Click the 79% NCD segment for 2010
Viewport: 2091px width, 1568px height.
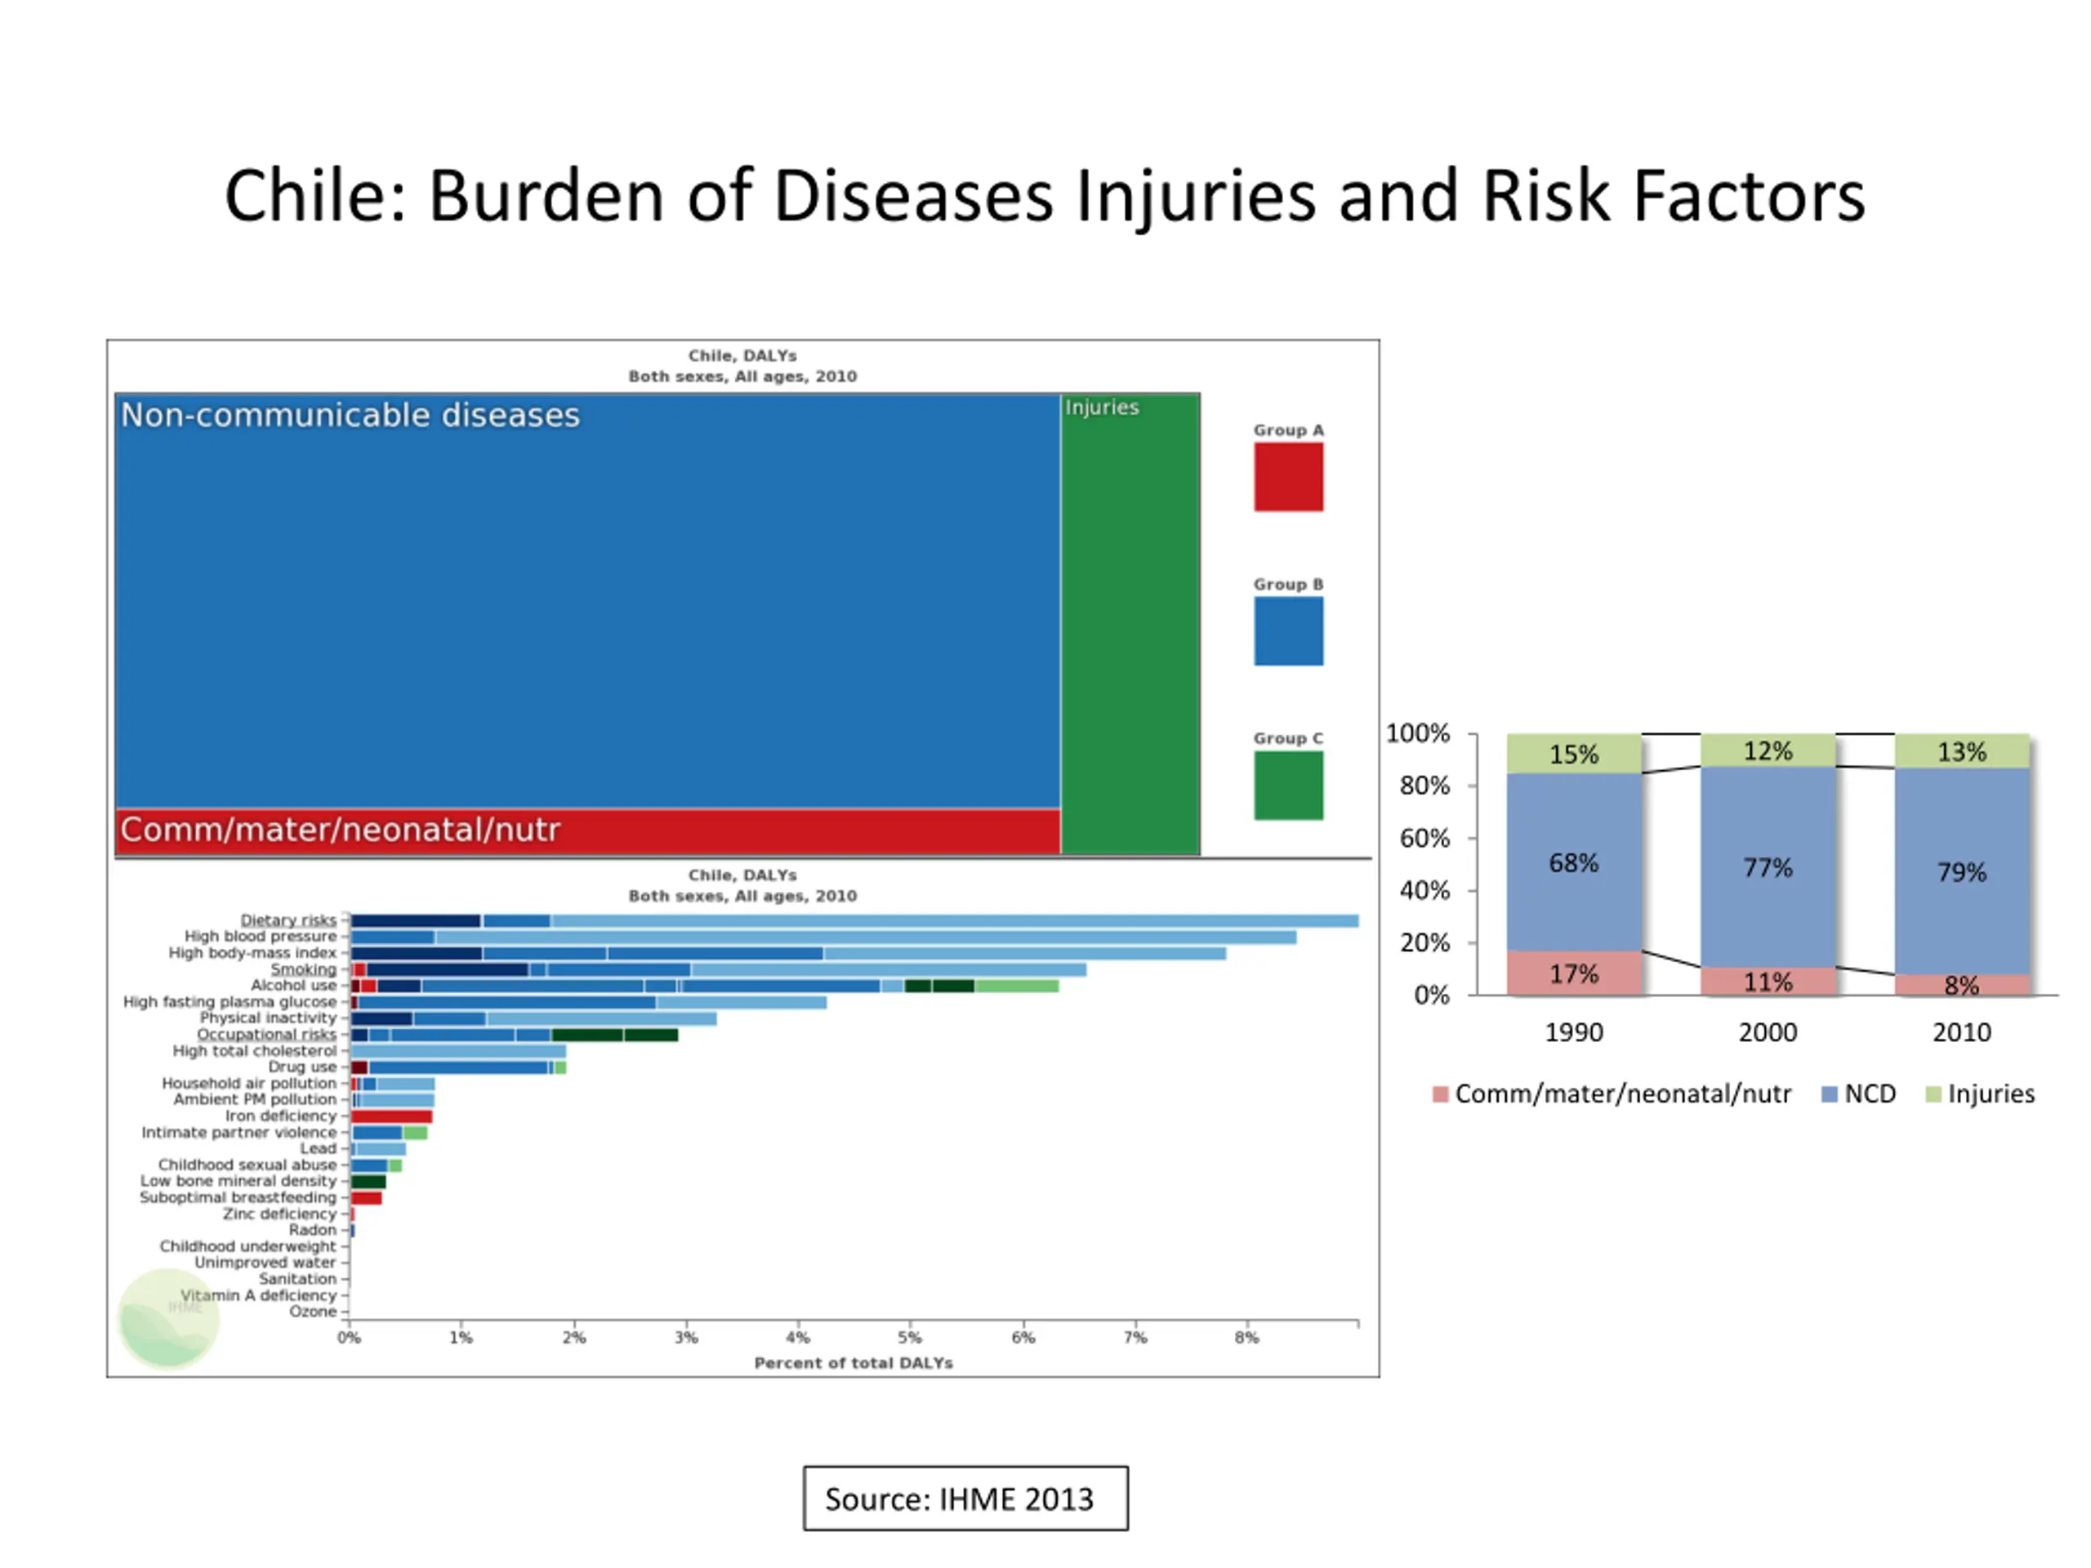(1963, 871)
